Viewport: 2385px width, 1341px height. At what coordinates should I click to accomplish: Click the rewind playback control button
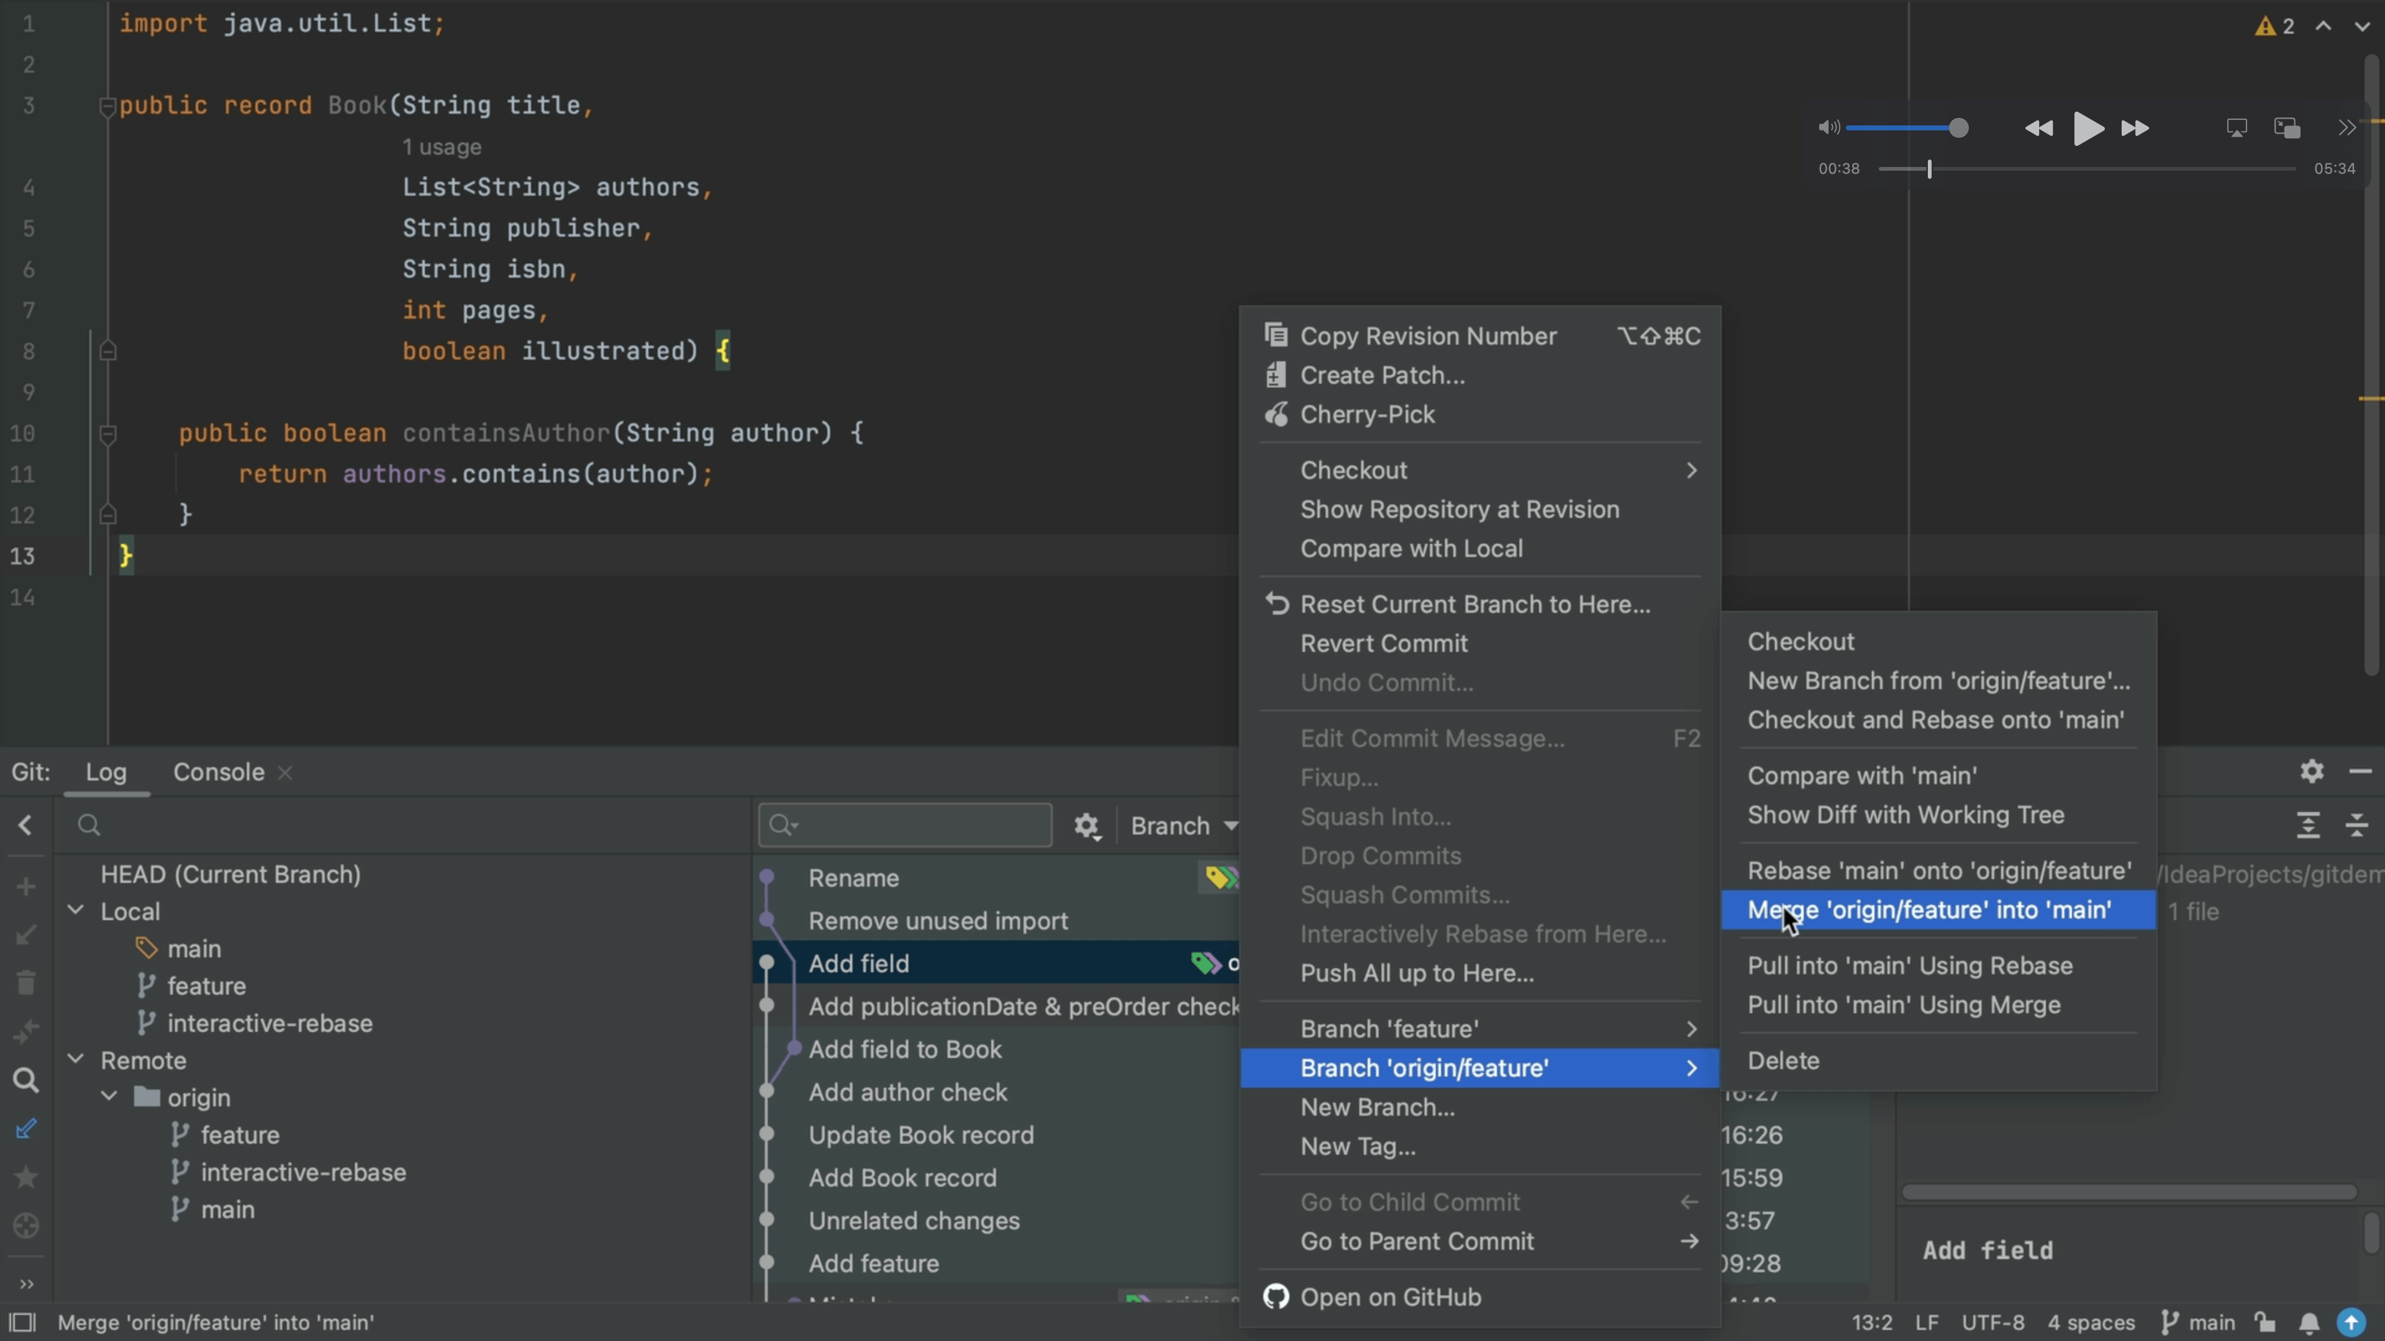[2038, 128]
